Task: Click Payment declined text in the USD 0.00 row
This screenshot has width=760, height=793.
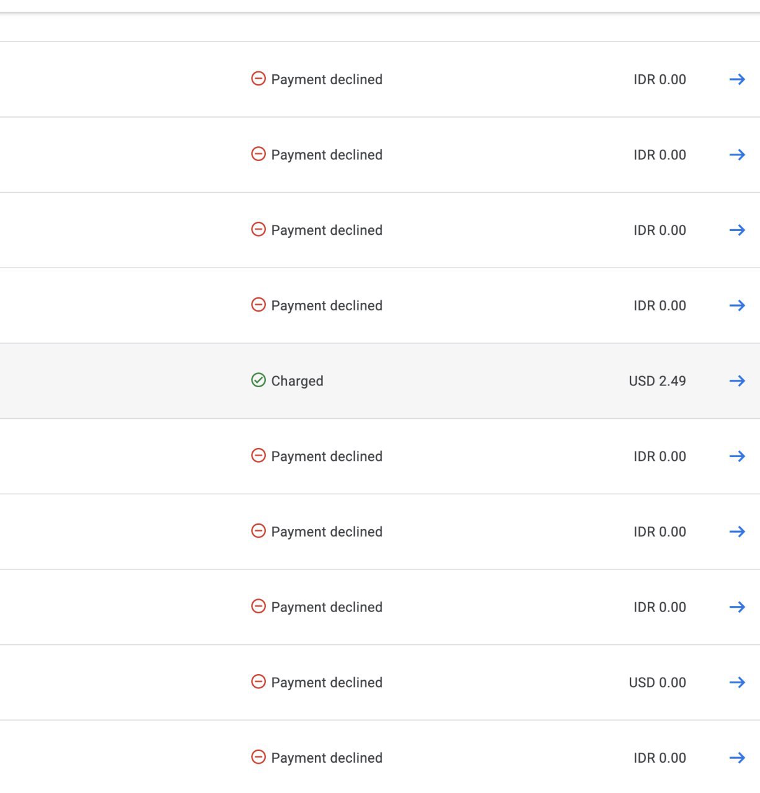Action: point(327,683)
